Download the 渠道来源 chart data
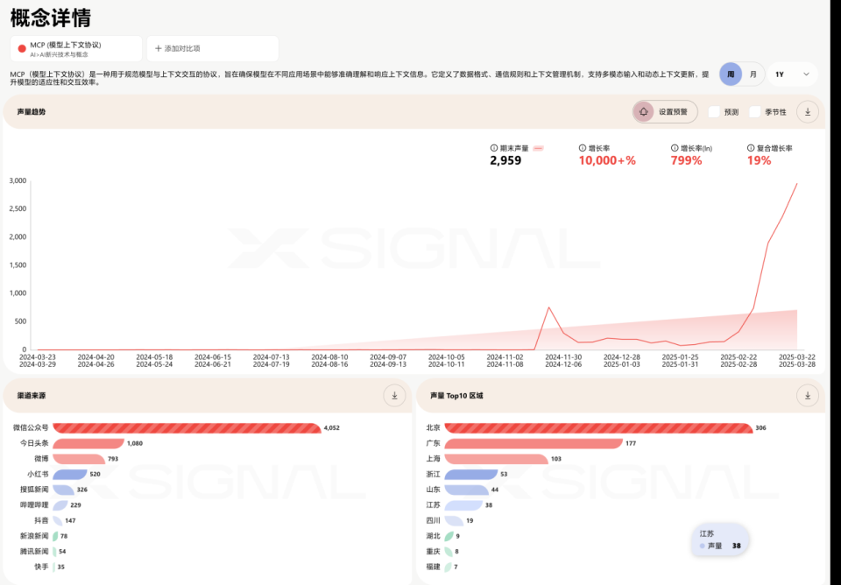841x585 pixels. [x=394, y=396]
